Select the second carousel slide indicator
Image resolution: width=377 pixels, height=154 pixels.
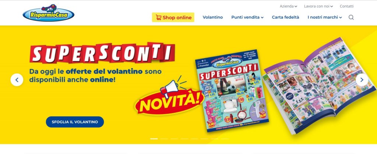pyautogui.click(x=164, y=139)
